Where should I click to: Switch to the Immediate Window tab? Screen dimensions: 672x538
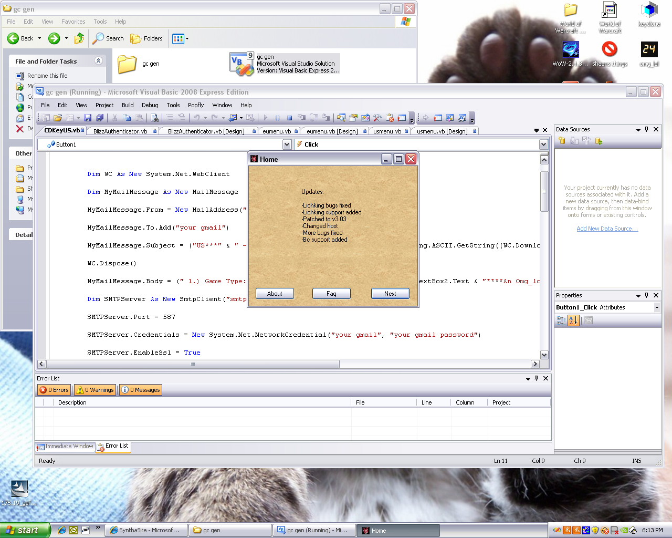click(65, 447)
